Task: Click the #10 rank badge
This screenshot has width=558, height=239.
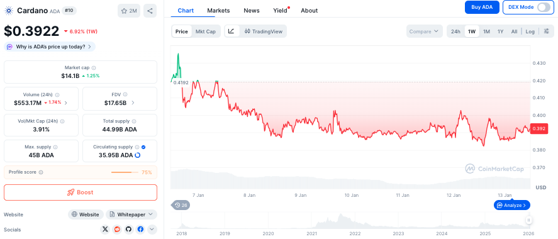Action: pyautogui.click(x=69, y=11)
